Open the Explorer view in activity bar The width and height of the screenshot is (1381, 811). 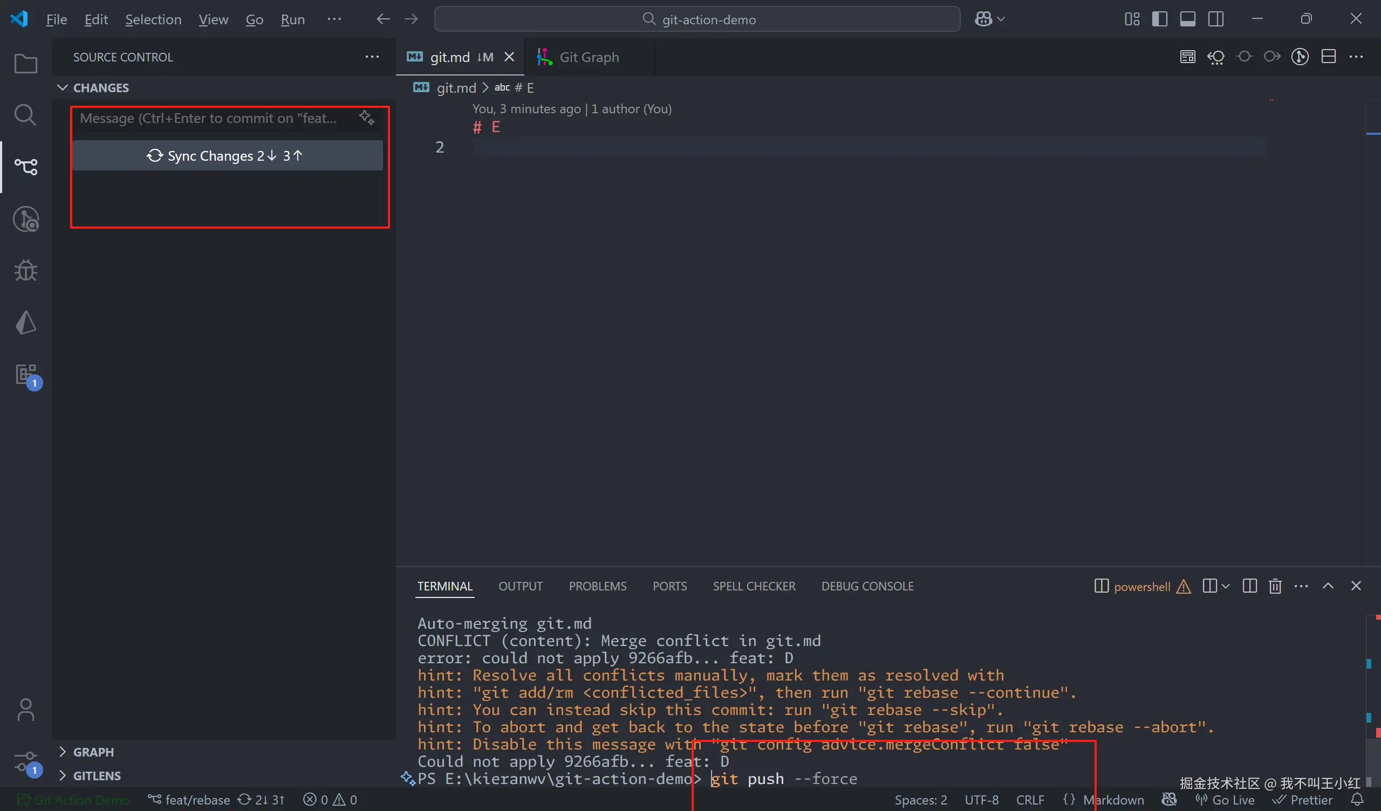coord(25,64)
